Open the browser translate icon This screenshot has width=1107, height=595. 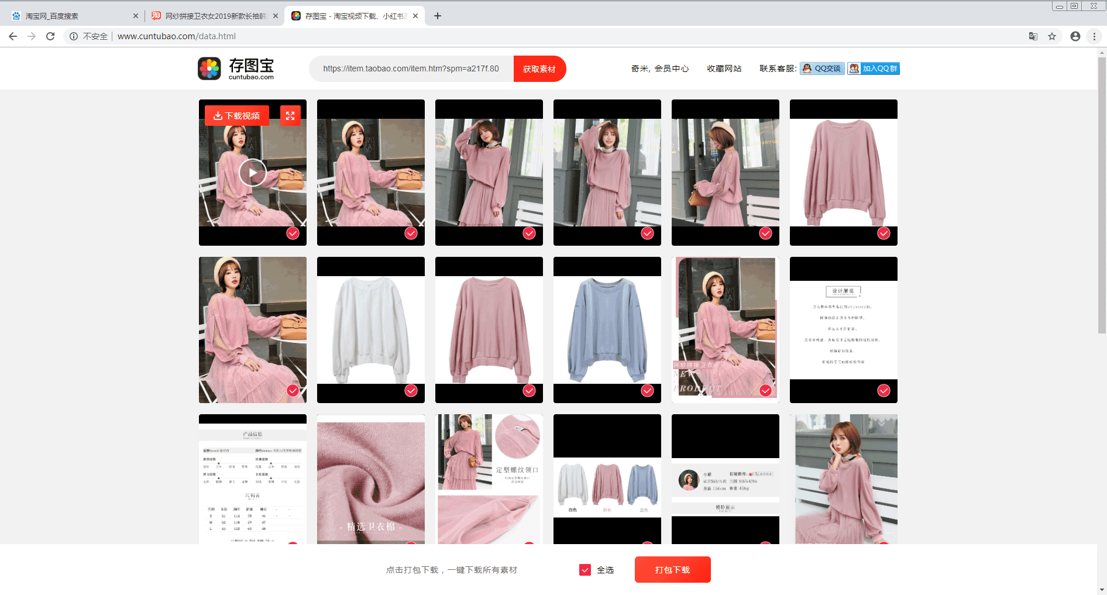(1033, 36)
